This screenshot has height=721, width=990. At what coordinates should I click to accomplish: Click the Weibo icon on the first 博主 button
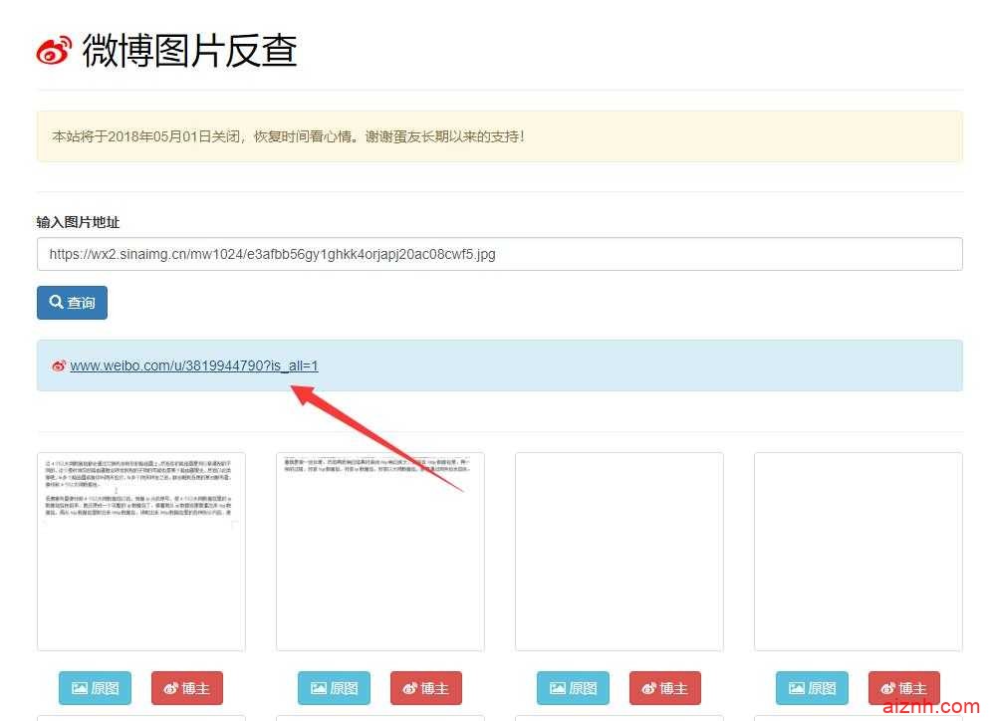[x=170, y=688]
